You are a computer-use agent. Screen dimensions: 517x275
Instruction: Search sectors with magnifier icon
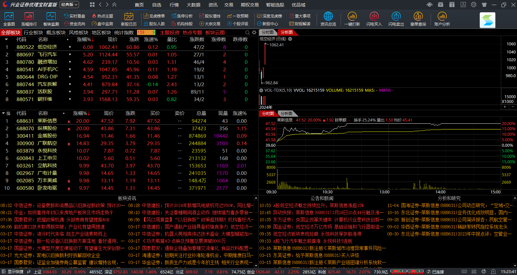[x=248, y=32]
